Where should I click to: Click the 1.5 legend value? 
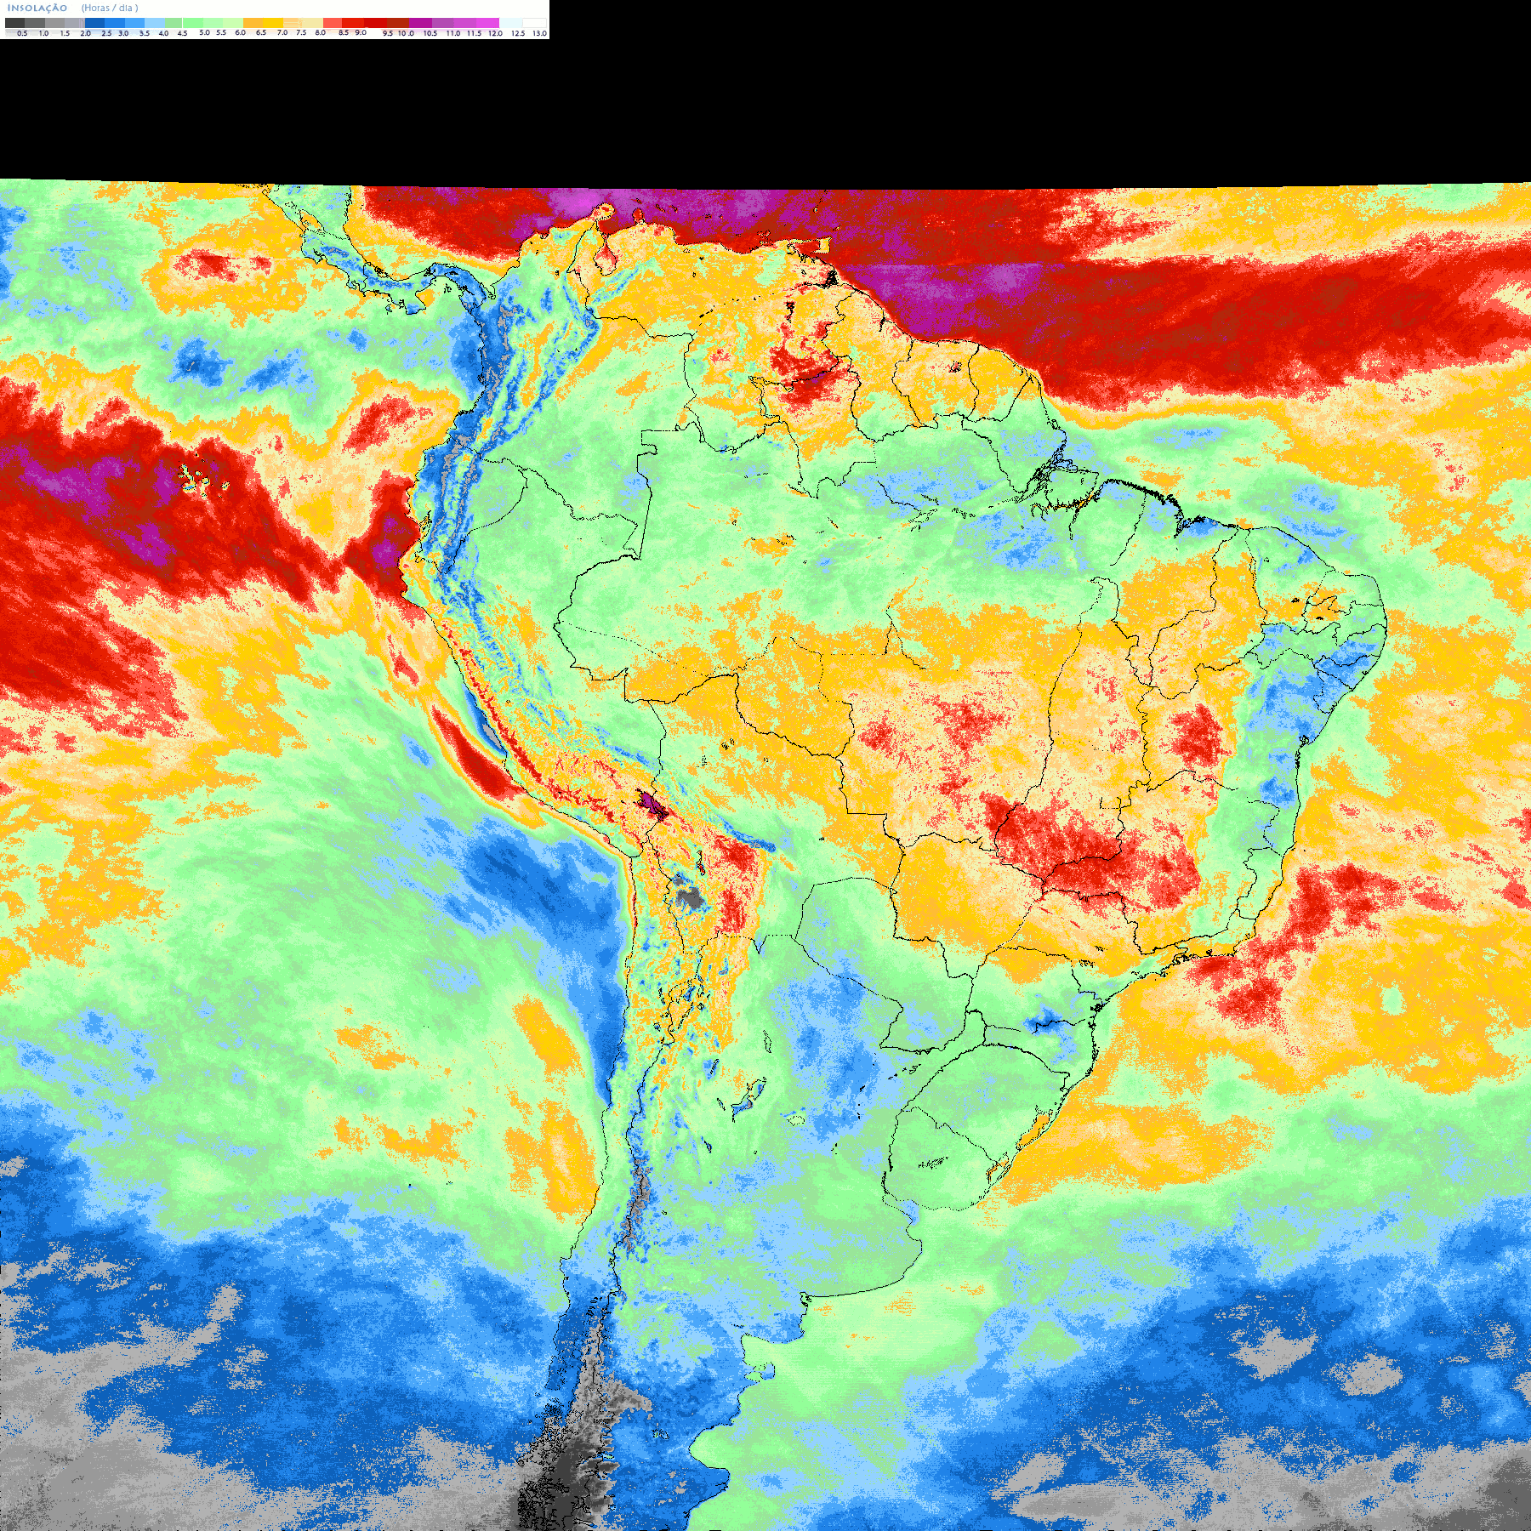[x=65, y=33]
